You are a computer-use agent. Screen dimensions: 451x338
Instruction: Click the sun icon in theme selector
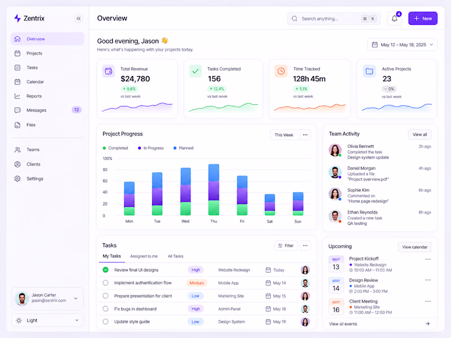pyautogui.click(x=19, y=321)
